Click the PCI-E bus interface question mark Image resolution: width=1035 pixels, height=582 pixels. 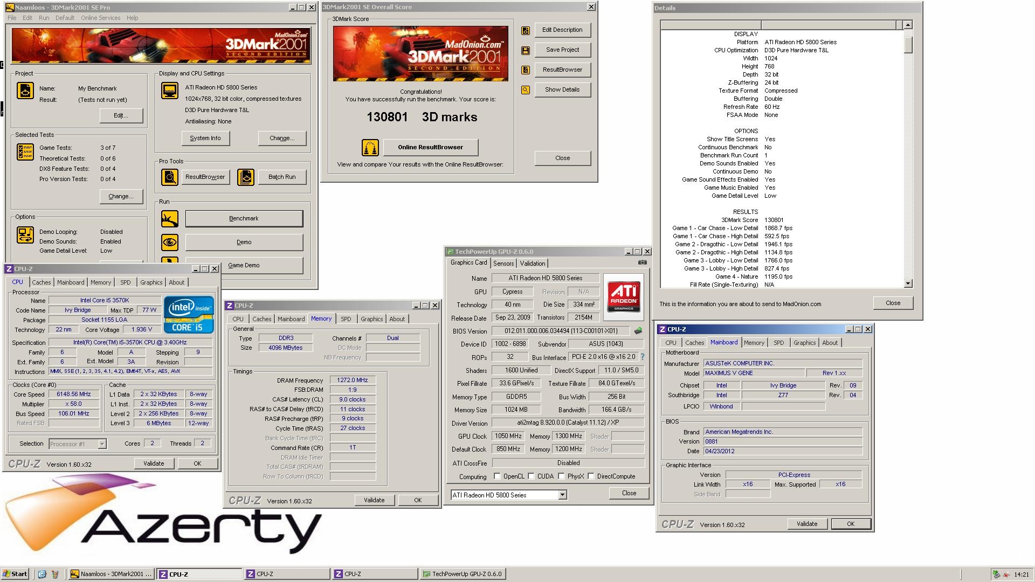pos(643,357)
